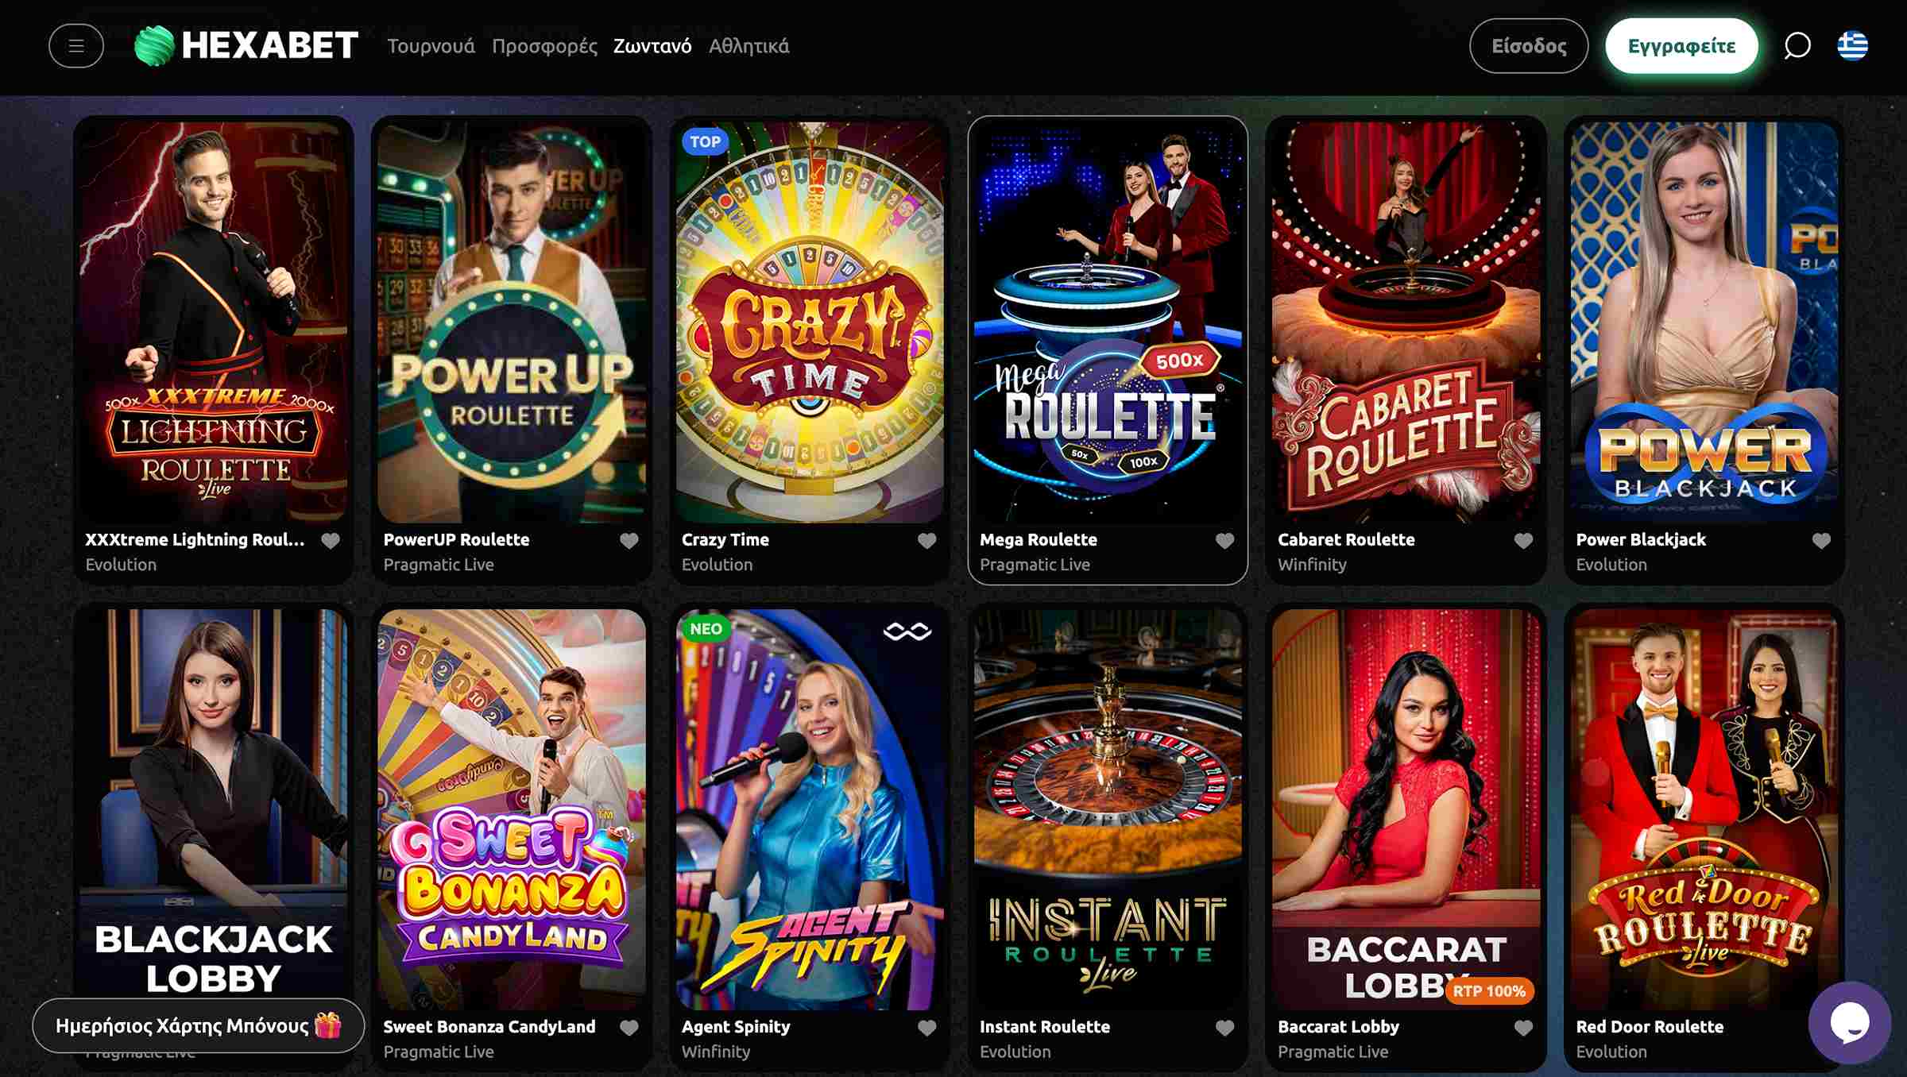Toggle favorite heart on PowerUP Roulette

coord(629,541)
